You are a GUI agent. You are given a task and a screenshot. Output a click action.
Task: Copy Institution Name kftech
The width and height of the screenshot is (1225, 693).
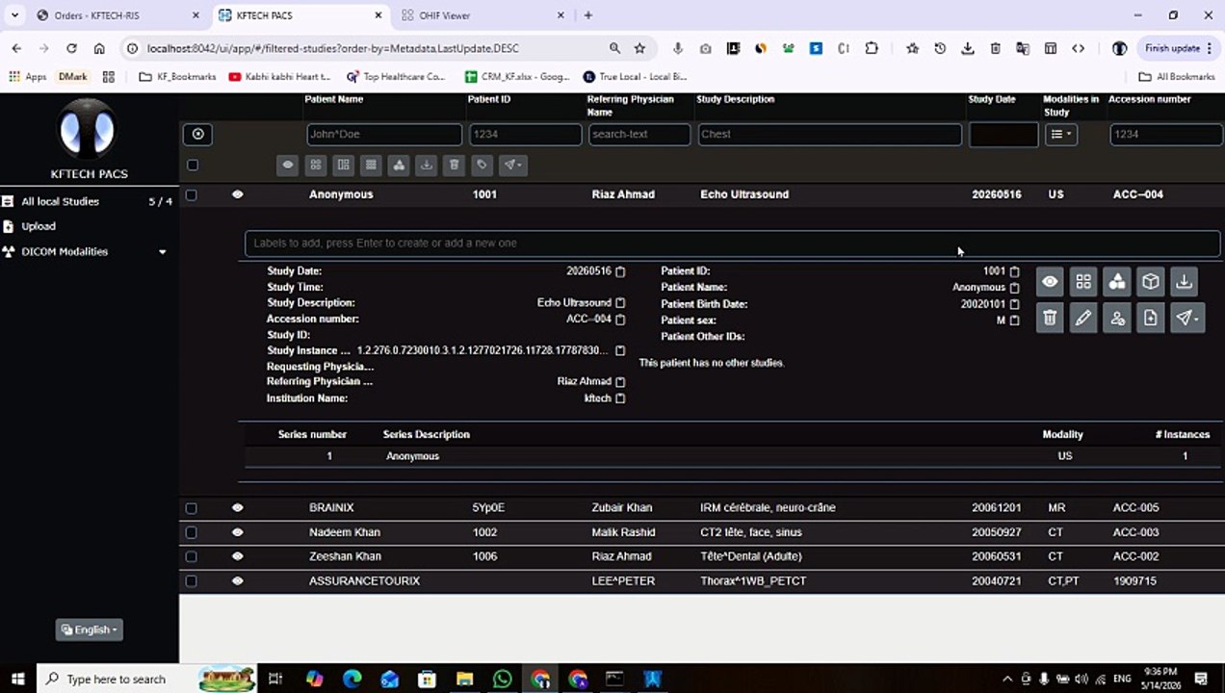point(620,398)
